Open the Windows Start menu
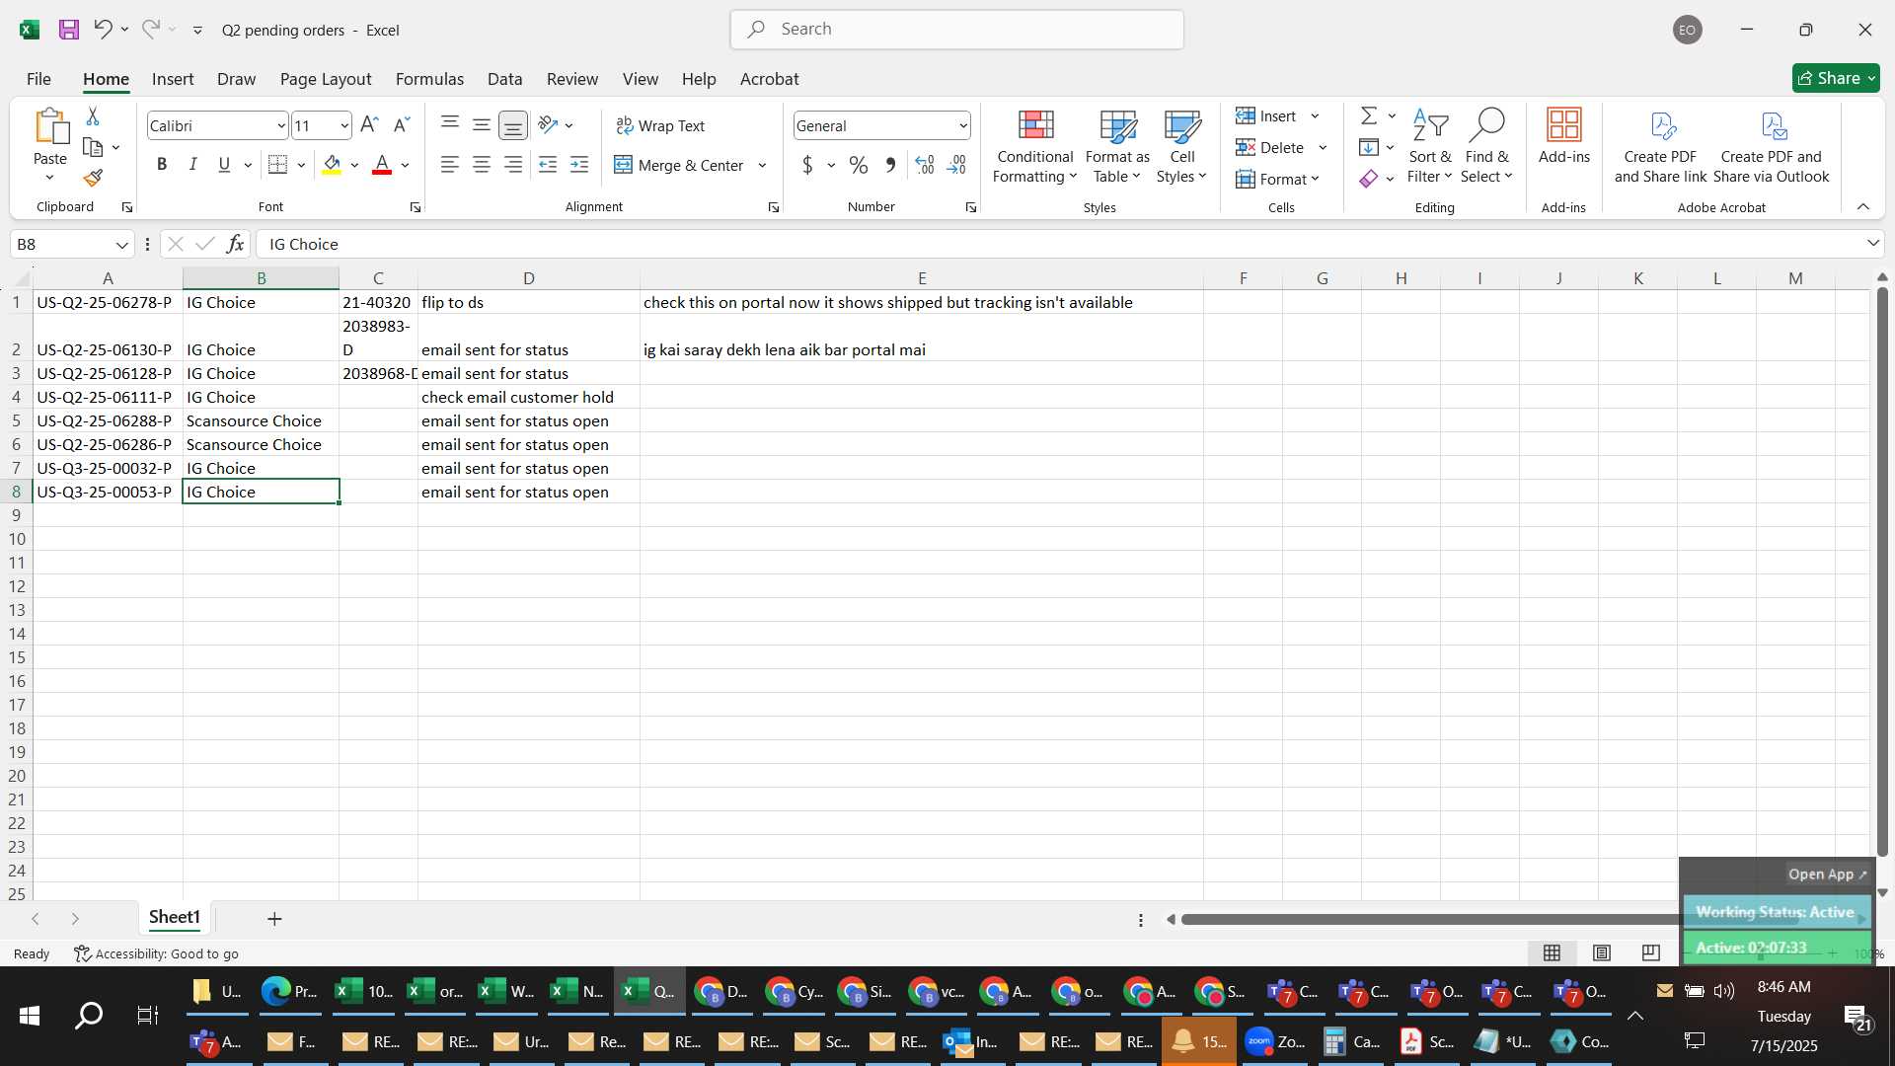This screenshot has height=1066, width=1895. [30, 1015]
